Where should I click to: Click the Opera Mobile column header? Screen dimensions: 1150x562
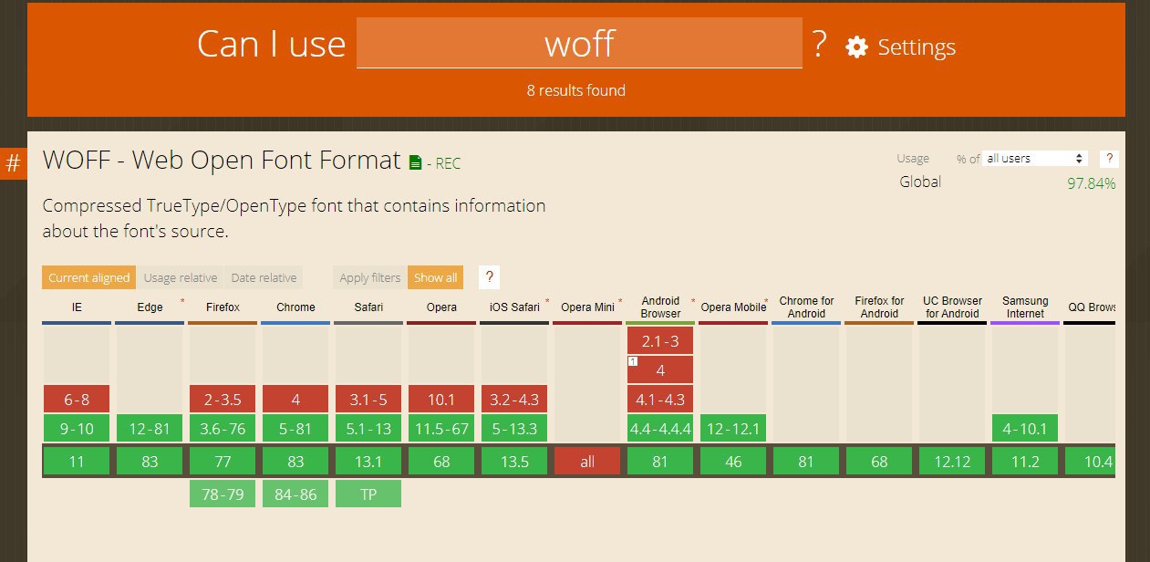tap(733, 308)
